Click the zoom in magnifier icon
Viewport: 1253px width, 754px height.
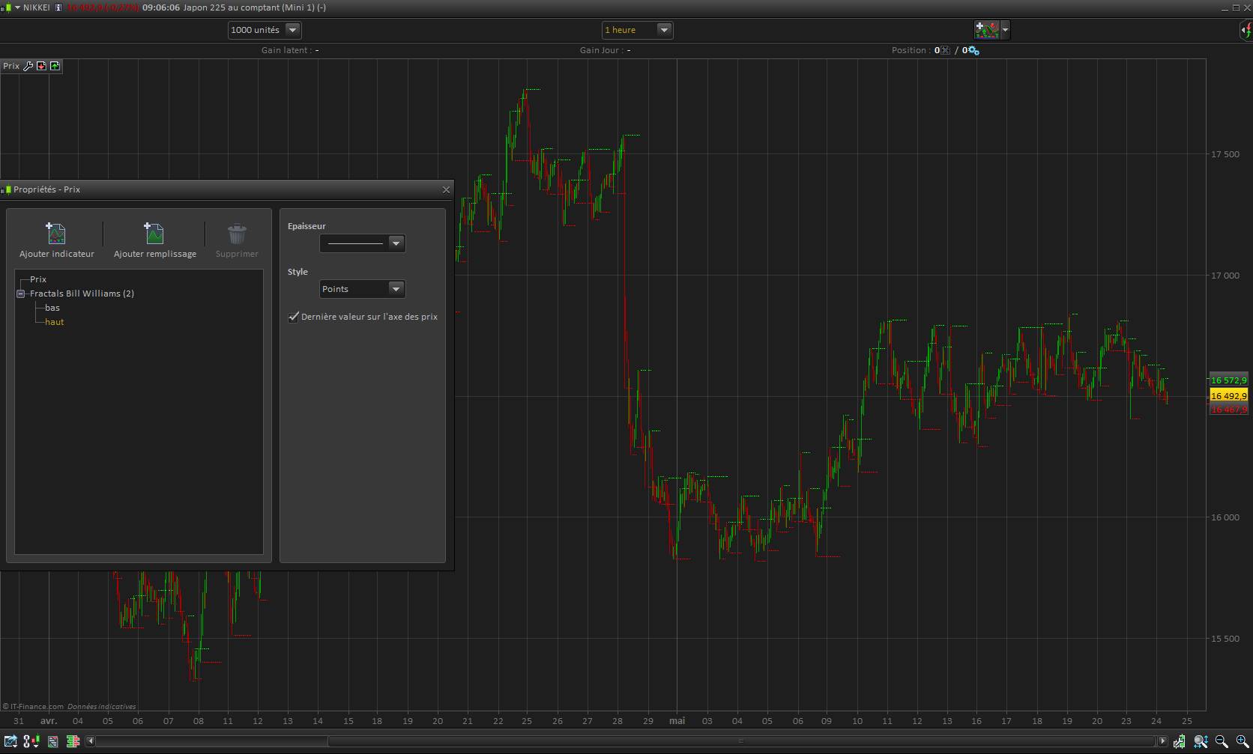(x=1242, y=741)
